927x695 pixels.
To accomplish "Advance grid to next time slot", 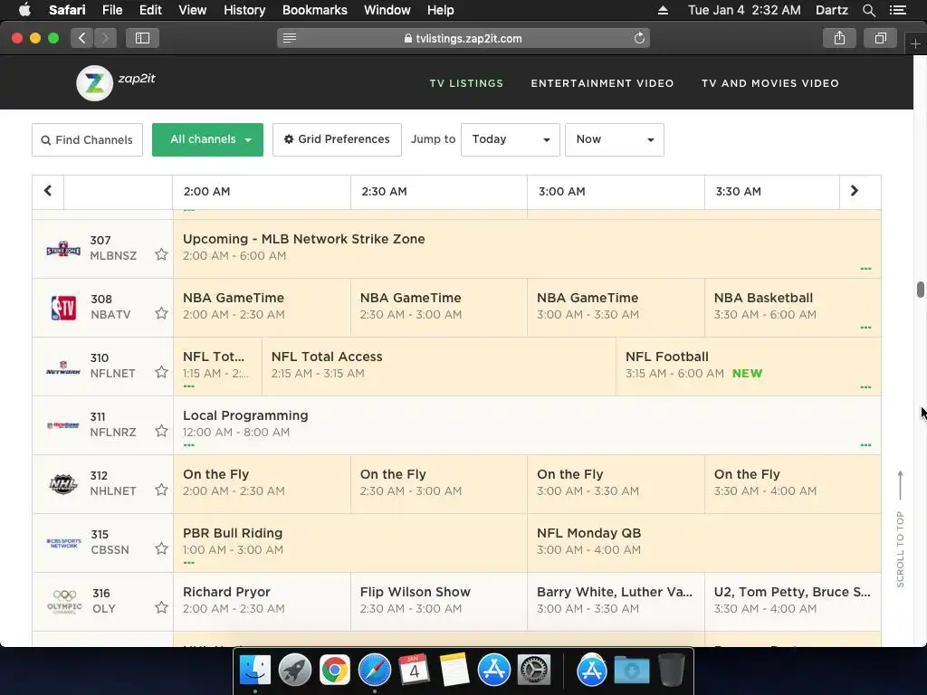I will [855, 191].
